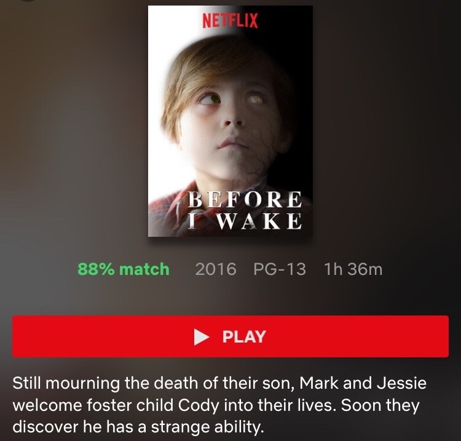This screenshot has height=441, width=461.
Task: Click 'Soon they' in the synopsis text
Action: tap(380, 406)
